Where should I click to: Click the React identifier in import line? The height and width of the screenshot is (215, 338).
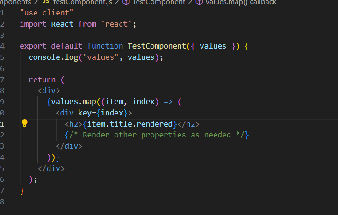(62, 24)
